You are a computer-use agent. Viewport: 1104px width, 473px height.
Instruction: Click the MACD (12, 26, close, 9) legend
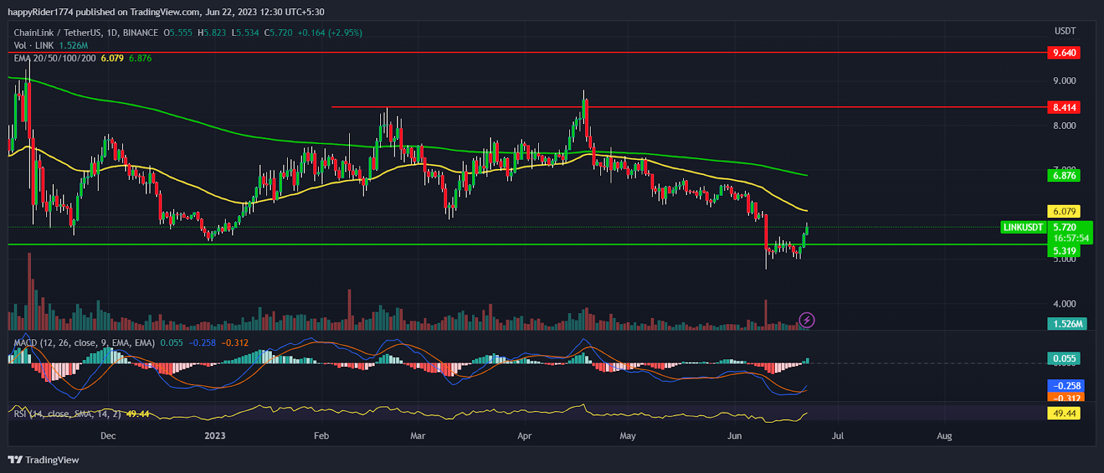click(85, 343)
